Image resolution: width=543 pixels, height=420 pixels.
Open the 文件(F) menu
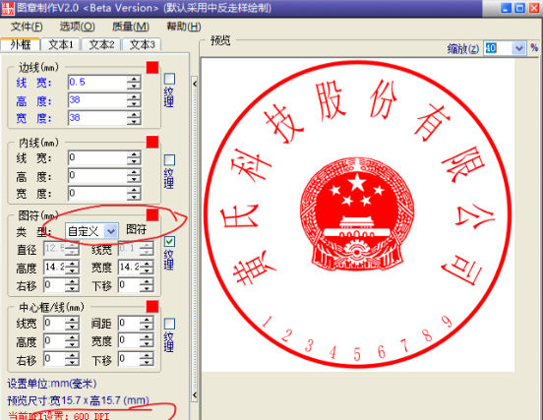tap(27, 27)
